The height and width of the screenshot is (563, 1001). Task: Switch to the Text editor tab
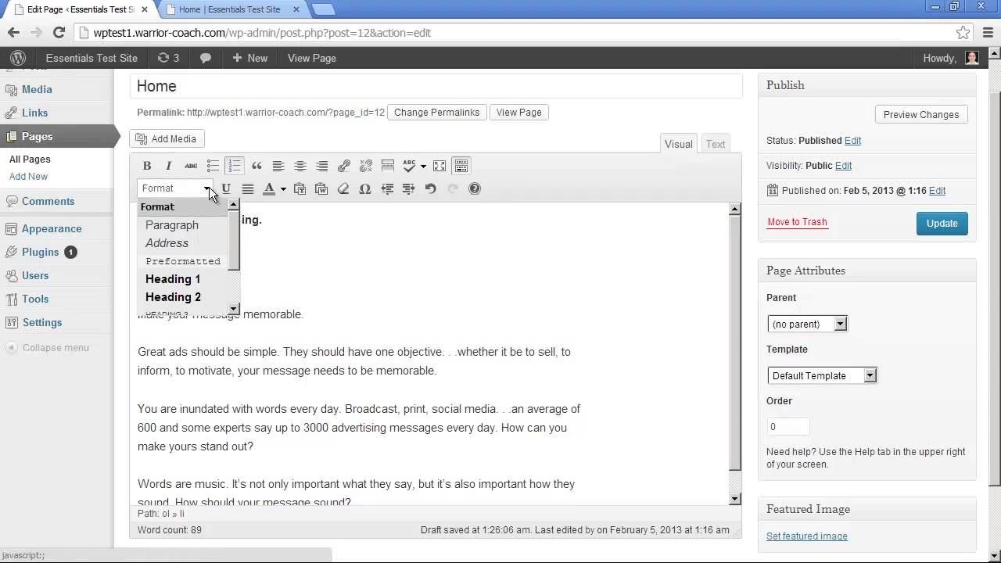point(715,144)
